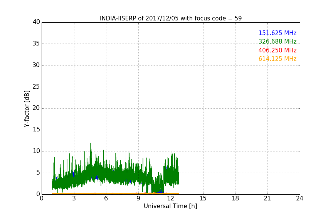Click the y-axis tick value 20
Image resolution: width=333 pixels, height=222 pixels.
tap(36, 108)
